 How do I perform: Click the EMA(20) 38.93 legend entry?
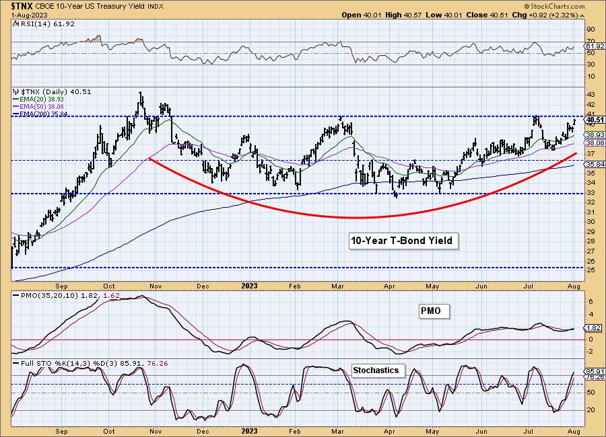pyautogui.click(x=42, y=100)
